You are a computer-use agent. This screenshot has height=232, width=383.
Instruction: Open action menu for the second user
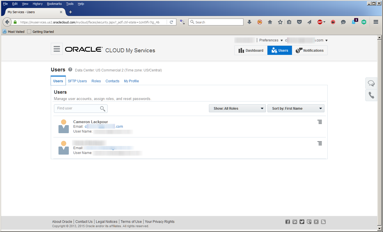coord(320,143)
